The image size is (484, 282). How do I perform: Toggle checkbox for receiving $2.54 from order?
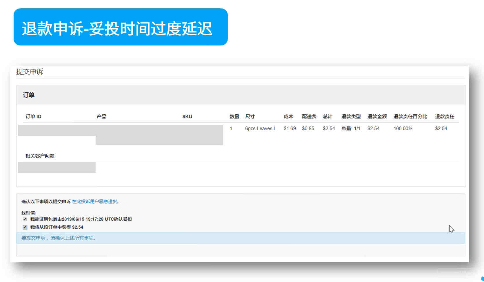point(25,227)
